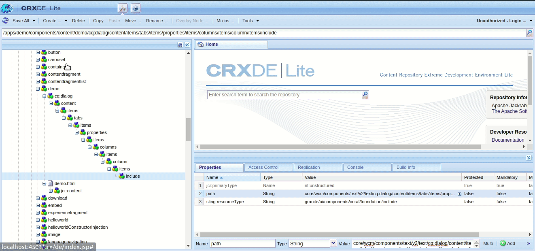Image resolution: width=535 pixels, height=251 pixels.
Task: Click the repository search term field
Action: pyautogui.click(x=284, y=95)
